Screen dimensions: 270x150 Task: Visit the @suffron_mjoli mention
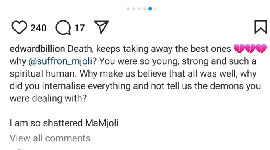pyautogui.click(x=61, y=61)
